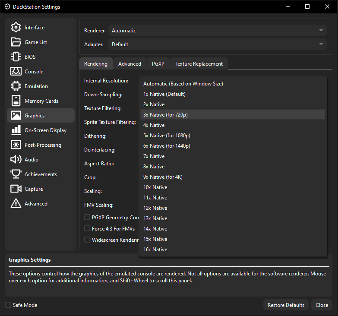Expand the Adapter dropdown
Screen dimensions: 338x316
(x=218, y=44)
